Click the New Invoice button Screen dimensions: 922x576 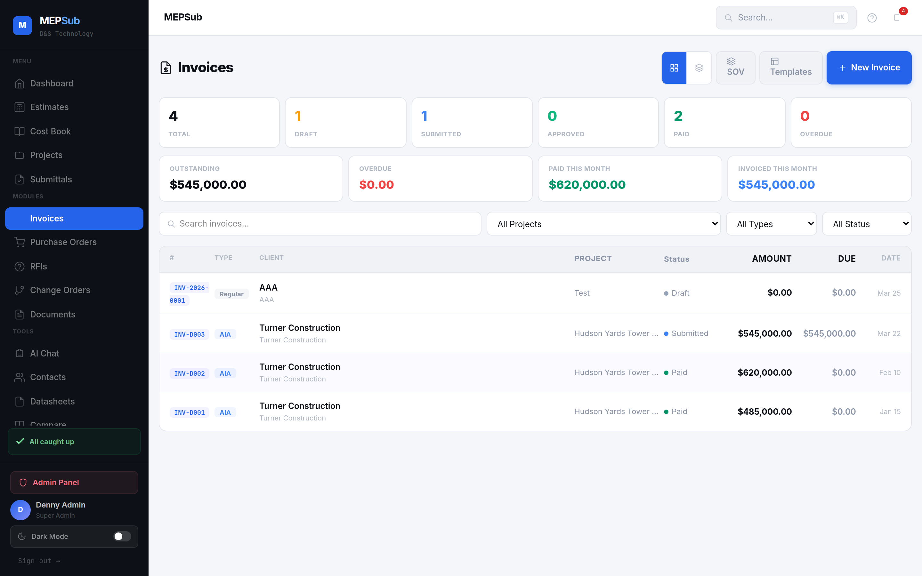(x=869, y=68)
